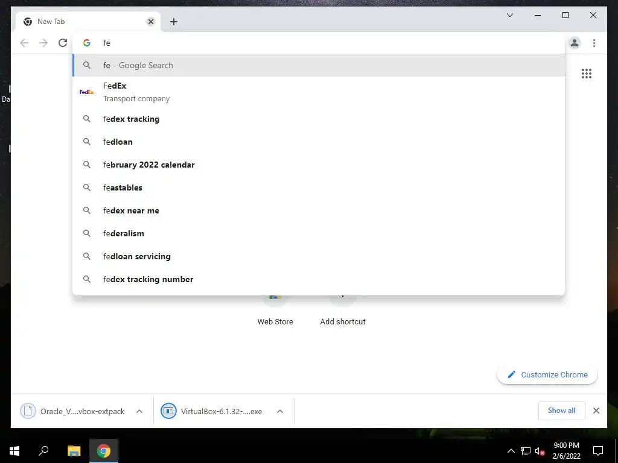Open the notification center icon
This screenshot has width=618, height=463.
coord(598,451)
